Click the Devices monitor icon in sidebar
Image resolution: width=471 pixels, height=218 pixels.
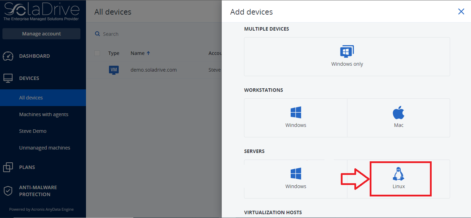8,78
